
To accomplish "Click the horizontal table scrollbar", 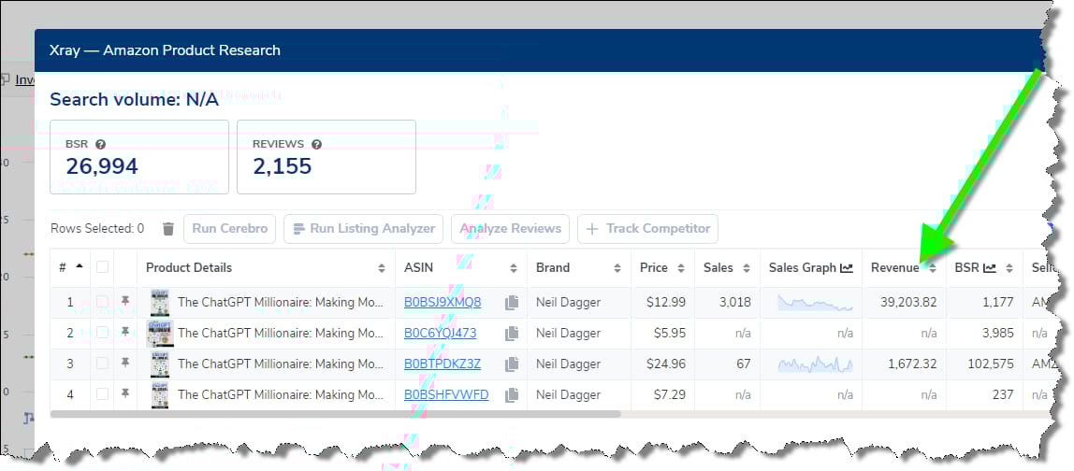I will 335,414.
